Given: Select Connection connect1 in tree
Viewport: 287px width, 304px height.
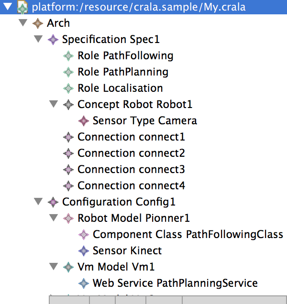Looking at the screenshot, I should (131, 137).
